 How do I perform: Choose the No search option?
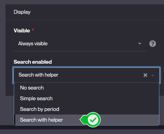click(86, 88)
